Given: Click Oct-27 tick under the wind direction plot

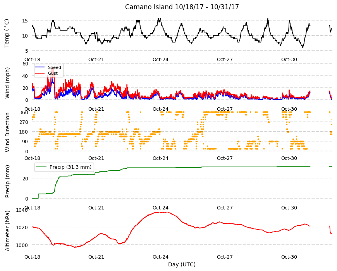Looking at the screenshot, I should (225, 158).
